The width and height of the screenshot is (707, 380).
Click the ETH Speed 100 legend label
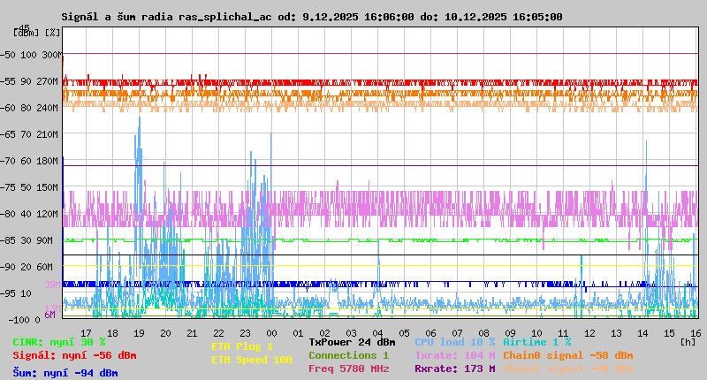[251, 360]
